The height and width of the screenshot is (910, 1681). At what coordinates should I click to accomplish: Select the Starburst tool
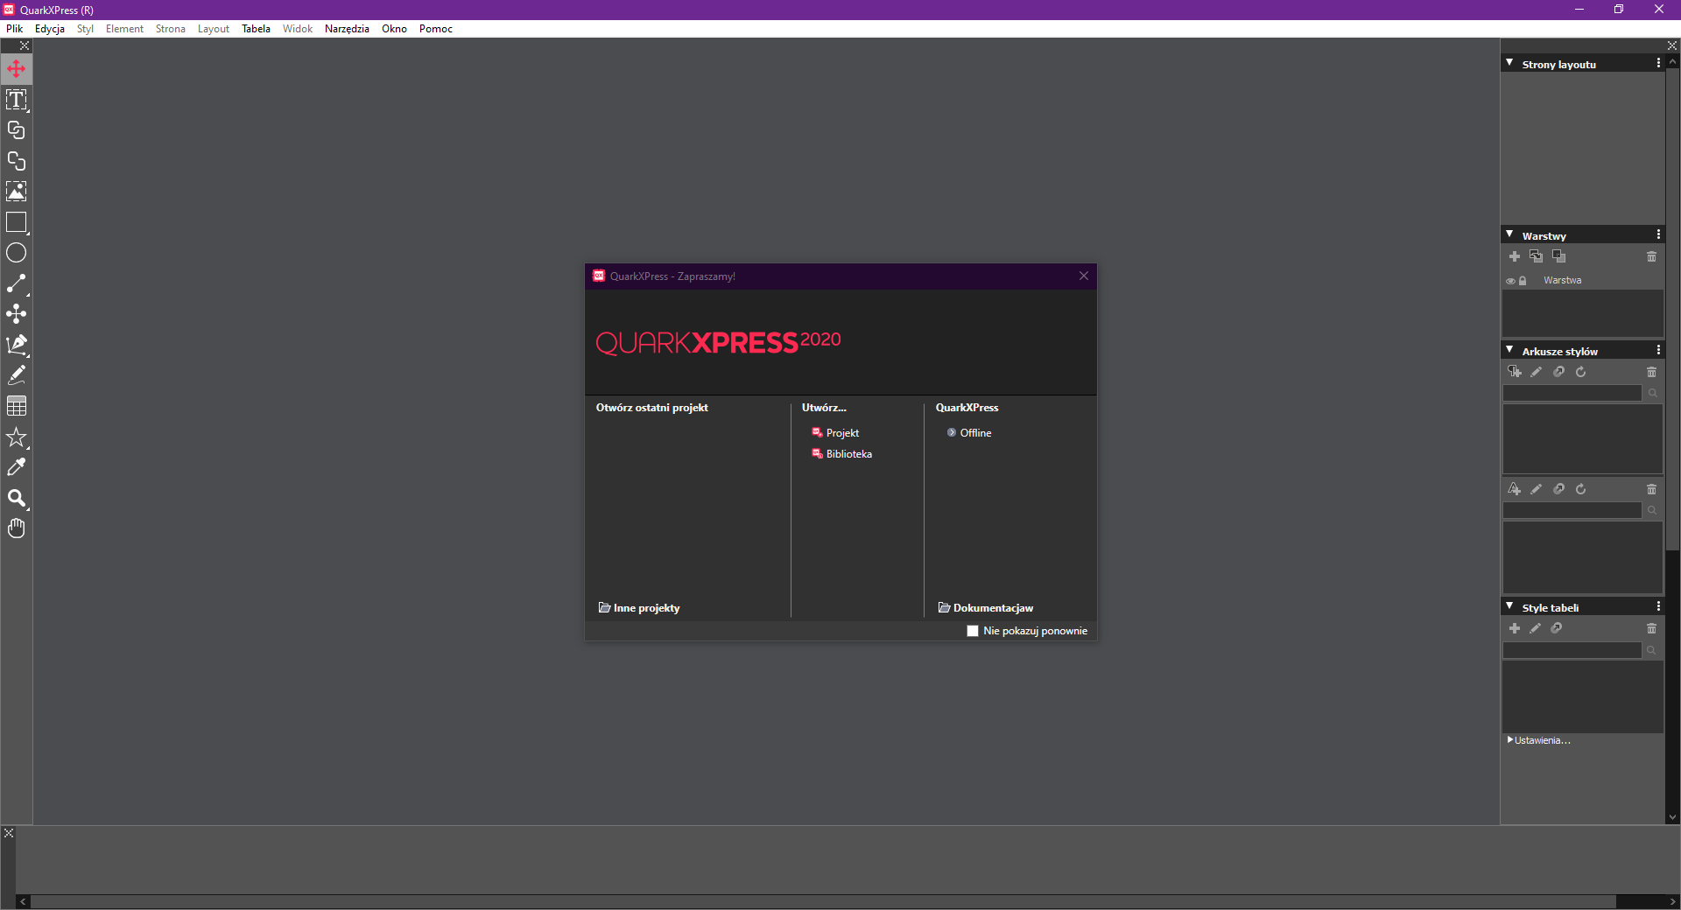[x=17, y=437]
